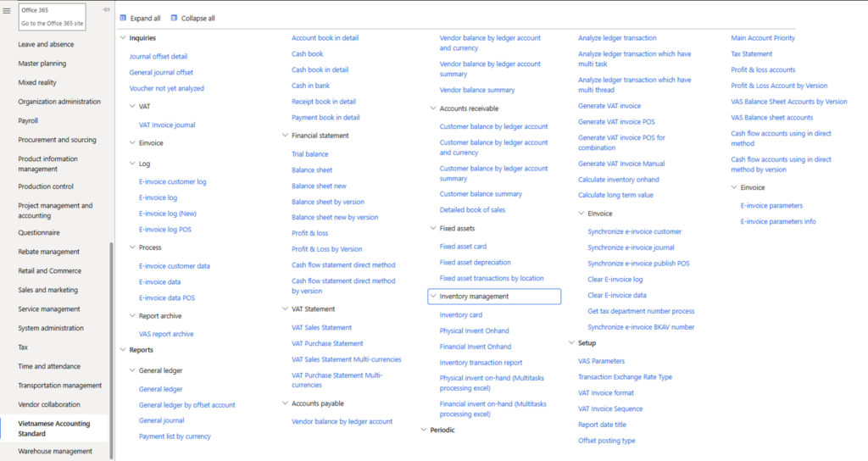The height and width of the screenshot is (461, 868).
Task: Go to the Office 365 site
Action: pyautogui.click(x=52, y=23)
